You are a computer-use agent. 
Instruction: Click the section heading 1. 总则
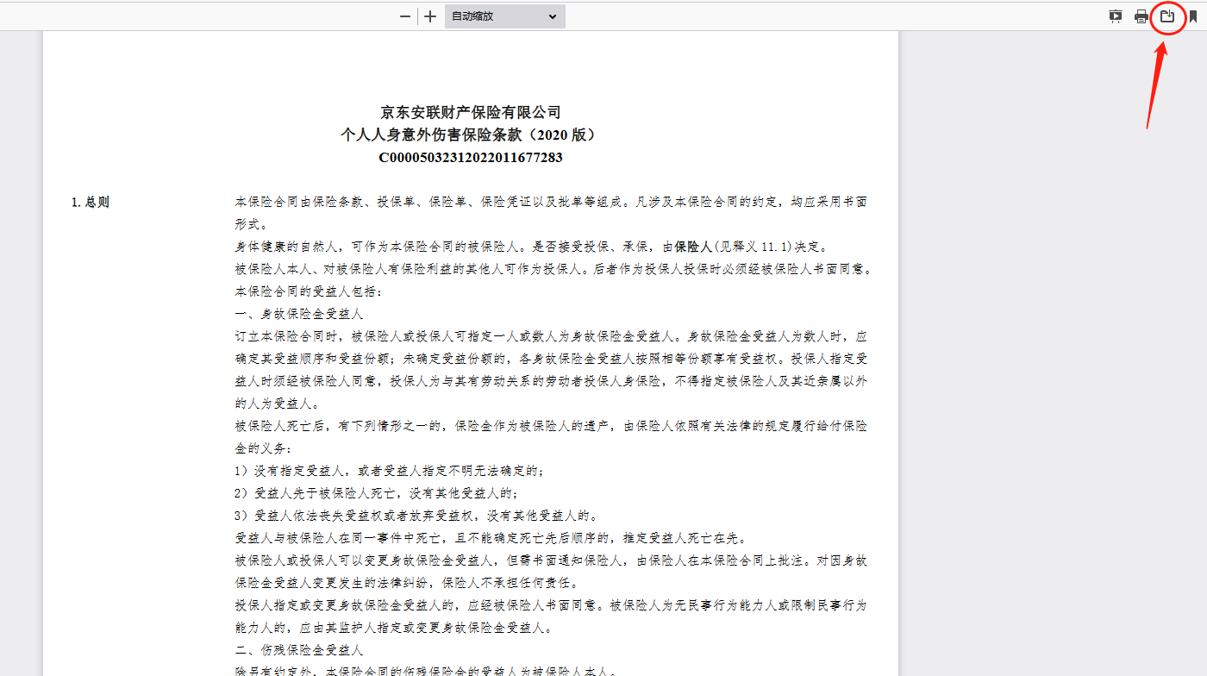click(91, 203)
